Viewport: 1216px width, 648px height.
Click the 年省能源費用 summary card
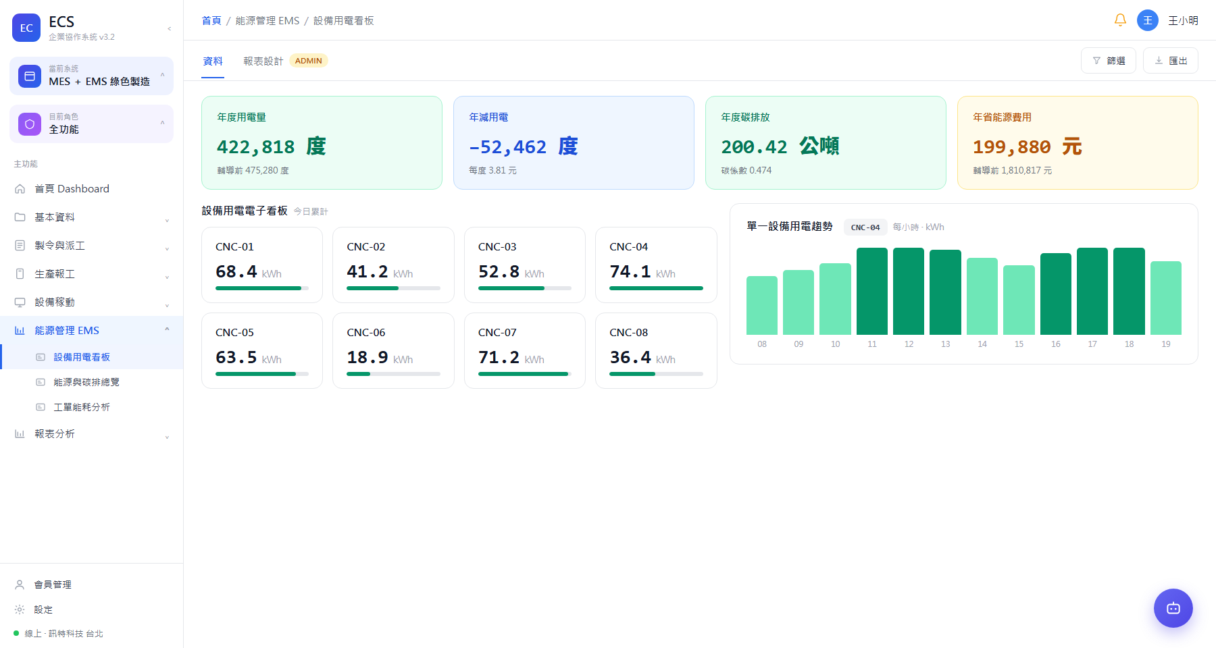pos(1078,142)
